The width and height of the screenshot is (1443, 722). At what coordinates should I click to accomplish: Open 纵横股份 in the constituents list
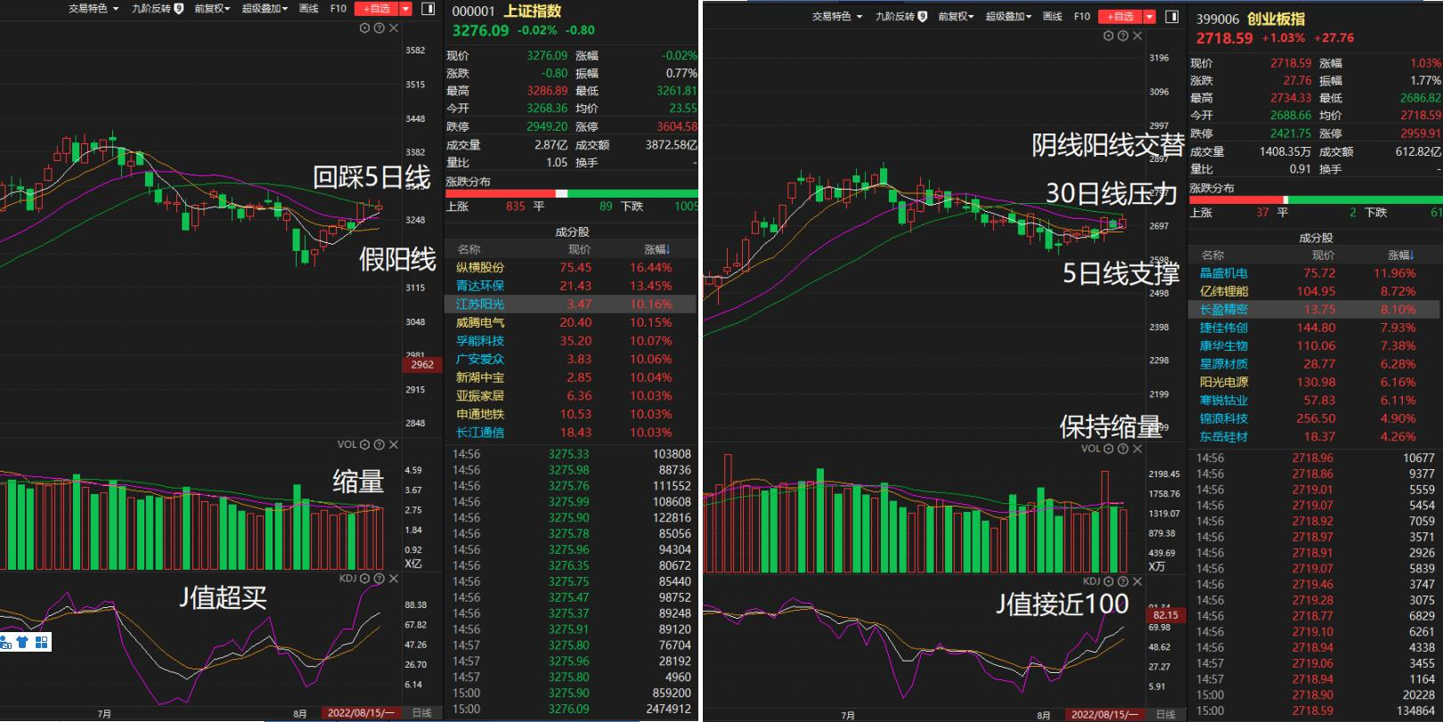click(480, 267)
